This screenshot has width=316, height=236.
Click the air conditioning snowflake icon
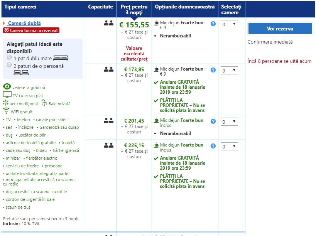click(6, 103)
